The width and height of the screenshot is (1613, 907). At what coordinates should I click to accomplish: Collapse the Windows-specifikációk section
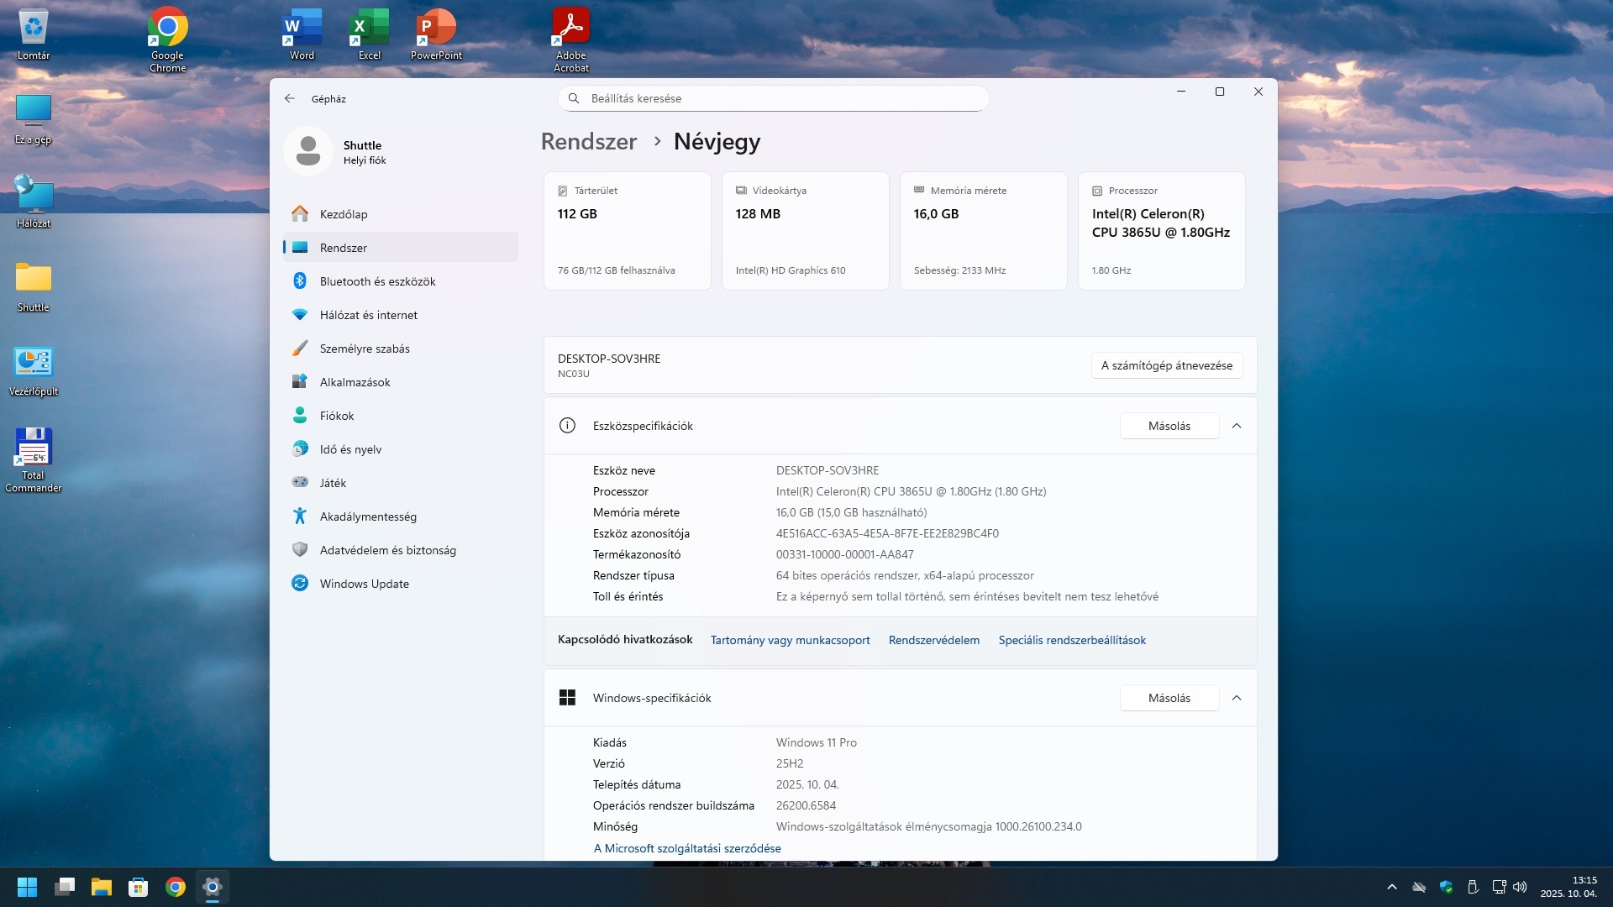pos(1237,698)
